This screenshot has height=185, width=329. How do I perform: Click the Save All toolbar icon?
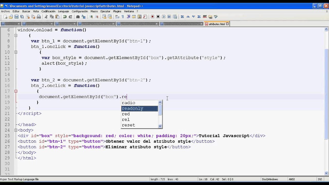[x=22, y=17]
